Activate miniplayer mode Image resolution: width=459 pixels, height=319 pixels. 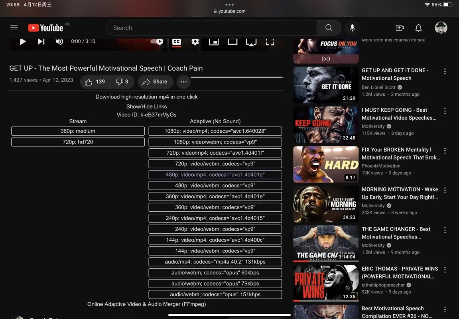pos(214,41)
